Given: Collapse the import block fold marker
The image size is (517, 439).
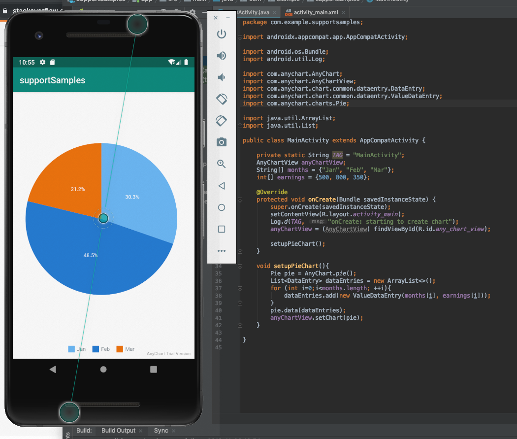Looking at the screenshot, I should coord(240,37).
